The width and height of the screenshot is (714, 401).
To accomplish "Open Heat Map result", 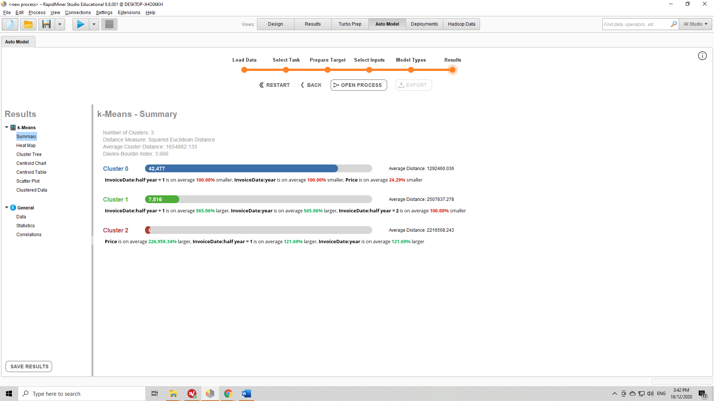I will pyautogui.click(x=26, y=146).
